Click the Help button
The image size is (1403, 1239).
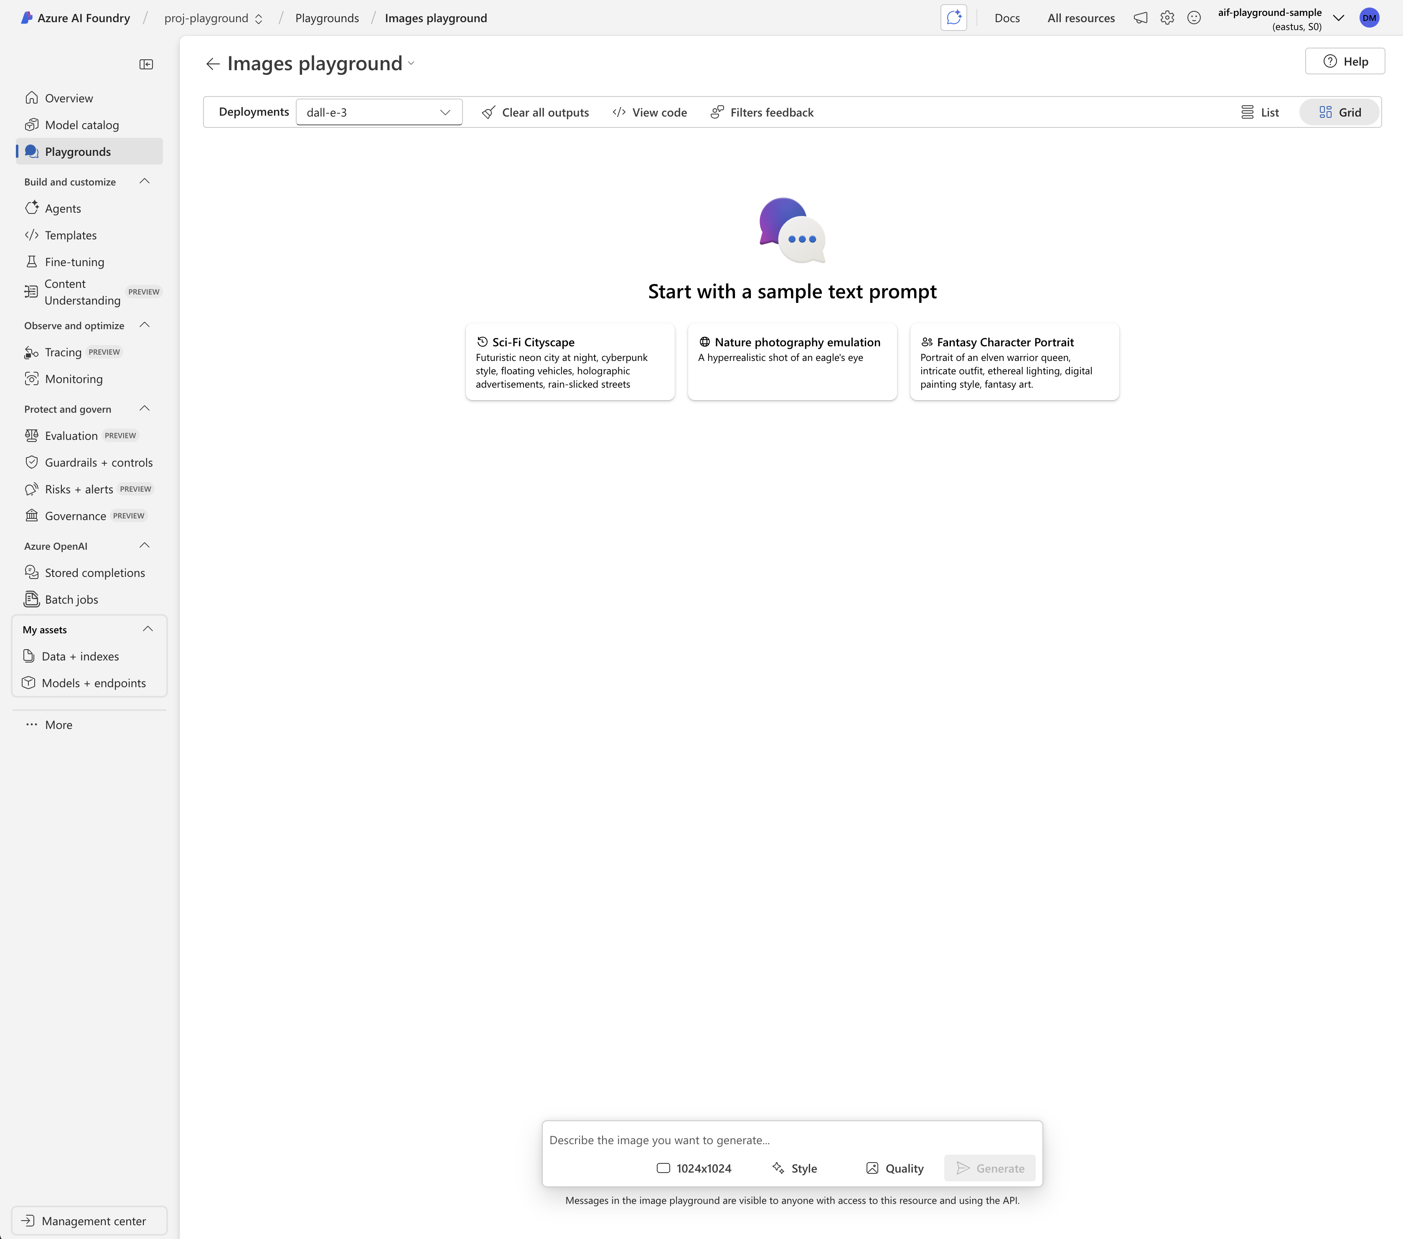pyautogui.click(x=1345, y=61)
